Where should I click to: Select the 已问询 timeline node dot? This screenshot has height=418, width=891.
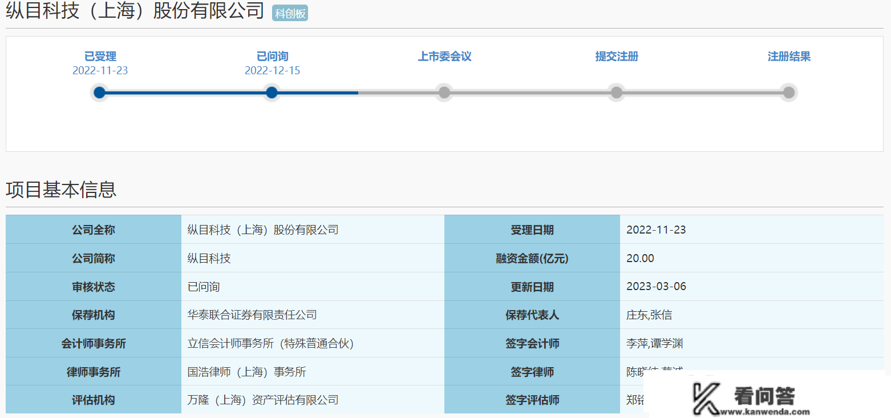272,93
